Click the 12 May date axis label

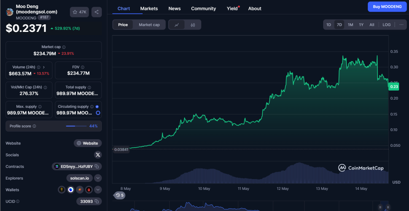[x=282, y=188]
